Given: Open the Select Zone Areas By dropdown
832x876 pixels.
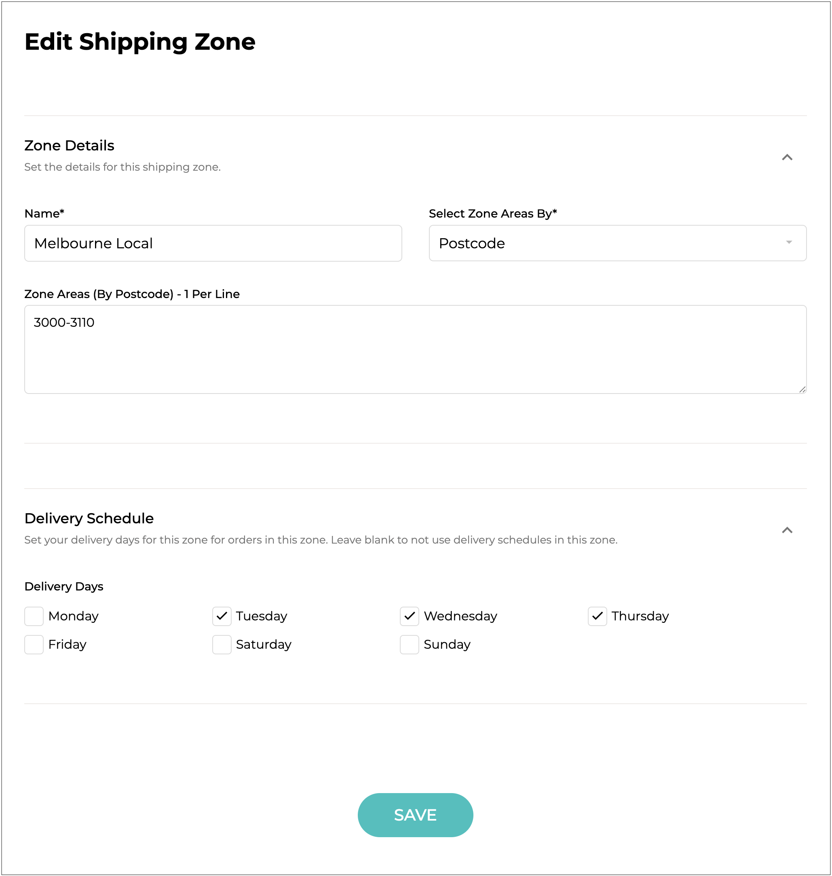Looking at the screenshot, I should (x=617, y=243).
